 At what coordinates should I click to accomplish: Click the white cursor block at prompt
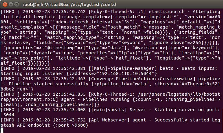pos(2,130)
